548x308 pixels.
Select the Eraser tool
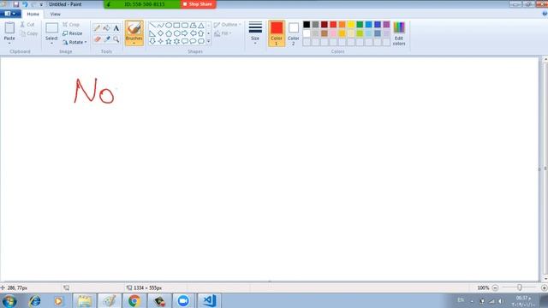pyautogui.click(x=97, y=39)
